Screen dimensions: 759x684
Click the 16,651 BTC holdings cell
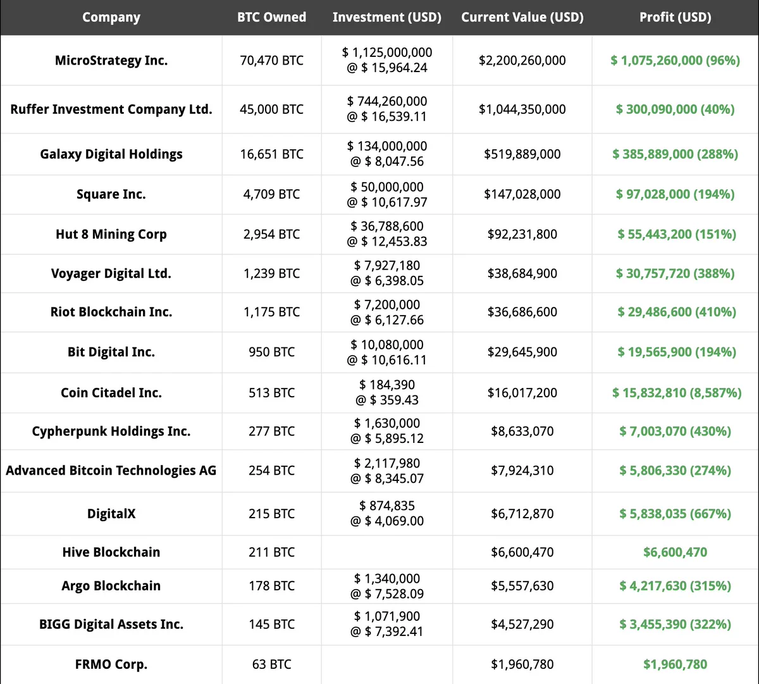272,154
